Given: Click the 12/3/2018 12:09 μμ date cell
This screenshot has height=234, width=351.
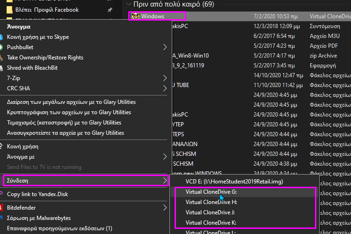Looking at the screenshot, I should pyautogui.click(x=277, y=26).
